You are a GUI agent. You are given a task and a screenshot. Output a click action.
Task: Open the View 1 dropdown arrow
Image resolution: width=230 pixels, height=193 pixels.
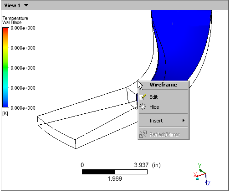coord(26,5)
